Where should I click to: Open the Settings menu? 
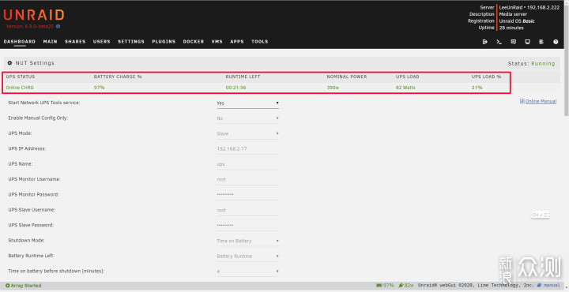[131, 42]
